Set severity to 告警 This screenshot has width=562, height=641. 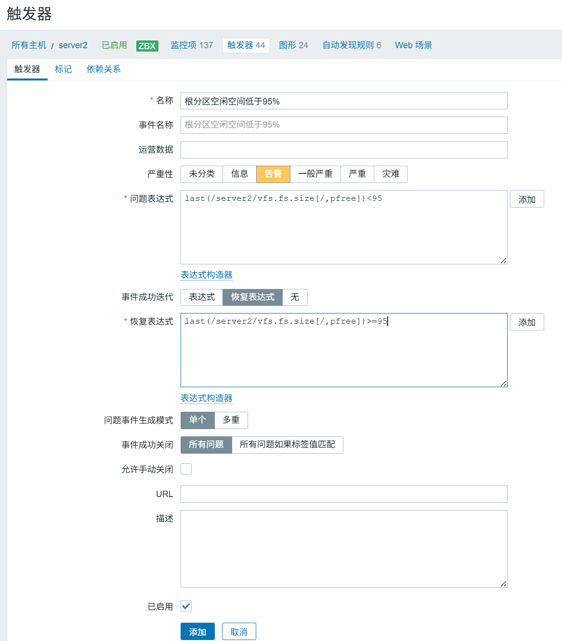pos(273,174)
